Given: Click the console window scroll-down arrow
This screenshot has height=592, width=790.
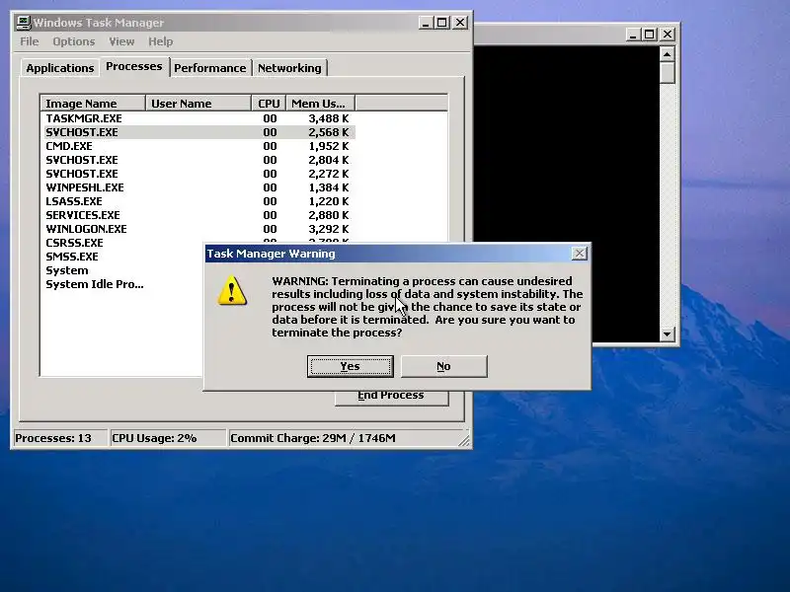Looking at the screenshot, I should (x=668, y=333).
